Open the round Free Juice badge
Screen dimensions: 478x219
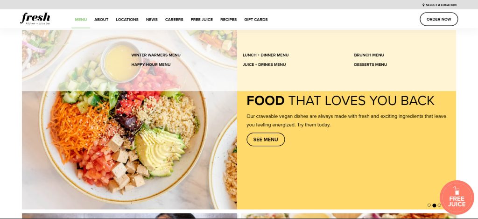457,198
